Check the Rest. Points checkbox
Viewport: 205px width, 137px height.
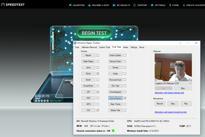pyautogui.click(x=125, y=104)
